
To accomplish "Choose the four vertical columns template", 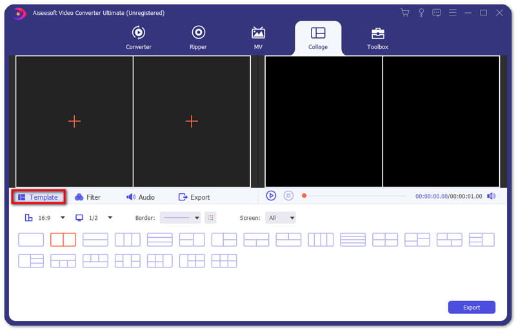I will pyautogui.click(x=321, y=240).
